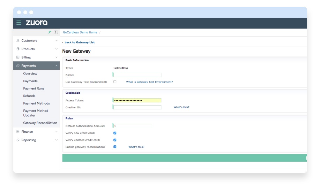Disable Enable gateway reconciliation checkbox
The image size is (321, 193).
(x=115, y=147)
